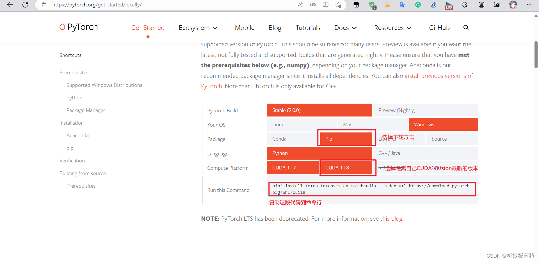Open the blue swirl extension icon
Screen dimensions: 539x261
coord(433,5)
